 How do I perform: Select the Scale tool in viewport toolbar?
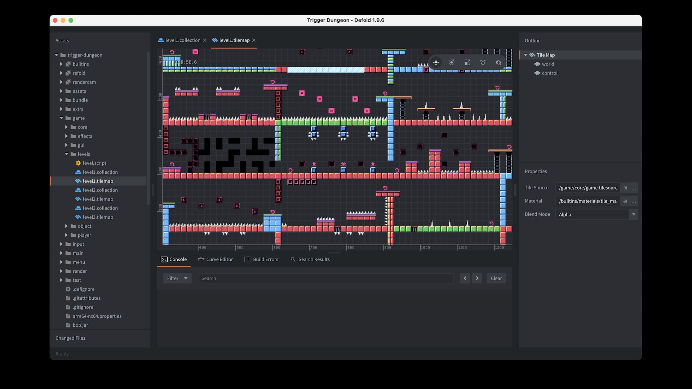[467, 62]
